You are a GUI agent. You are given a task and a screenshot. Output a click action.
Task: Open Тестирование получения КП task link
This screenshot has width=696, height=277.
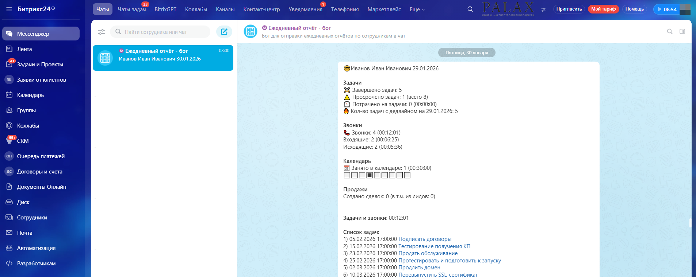tap(434, 246)
